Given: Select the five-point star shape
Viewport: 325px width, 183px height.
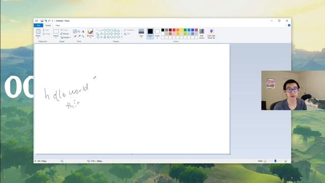Looking at the screenshot, I should point(105,37).
